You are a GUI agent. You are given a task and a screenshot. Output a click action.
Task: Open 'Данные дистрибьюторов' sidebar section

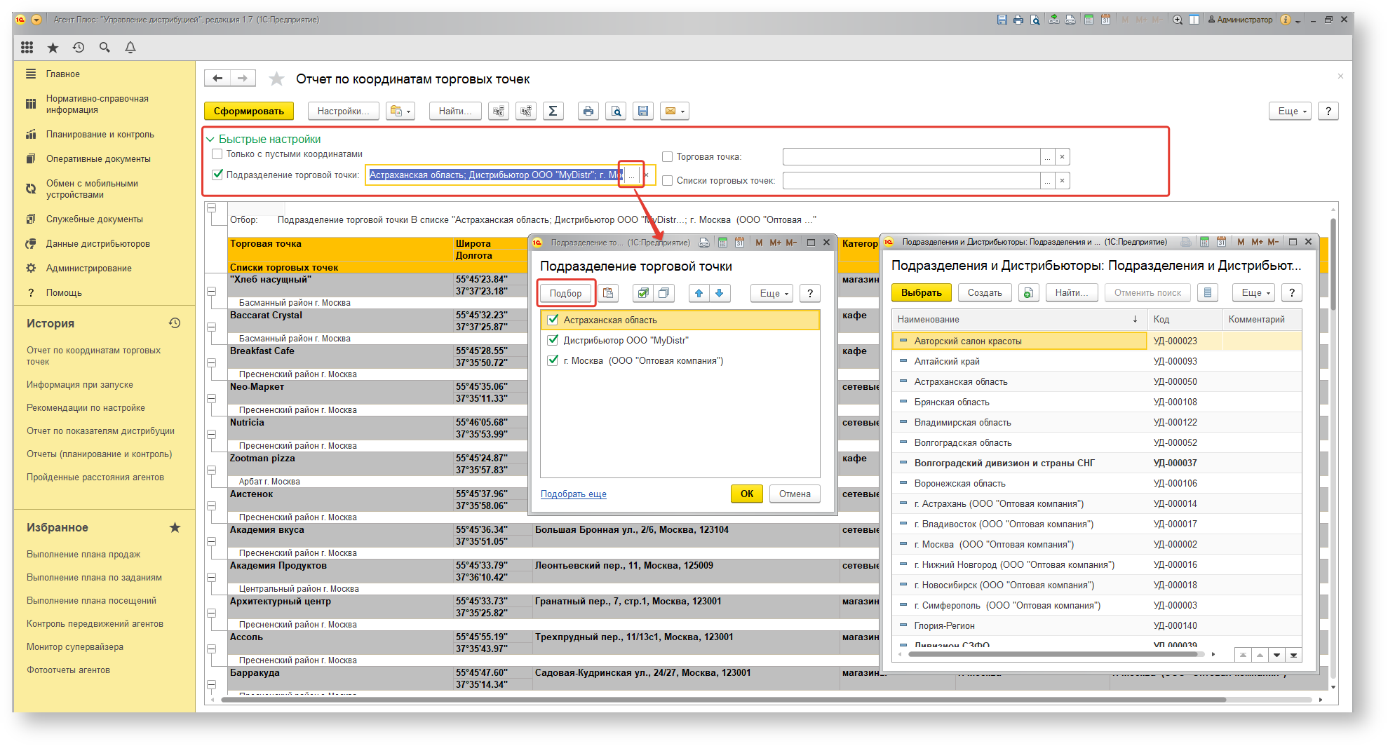(x=98, y=243)
